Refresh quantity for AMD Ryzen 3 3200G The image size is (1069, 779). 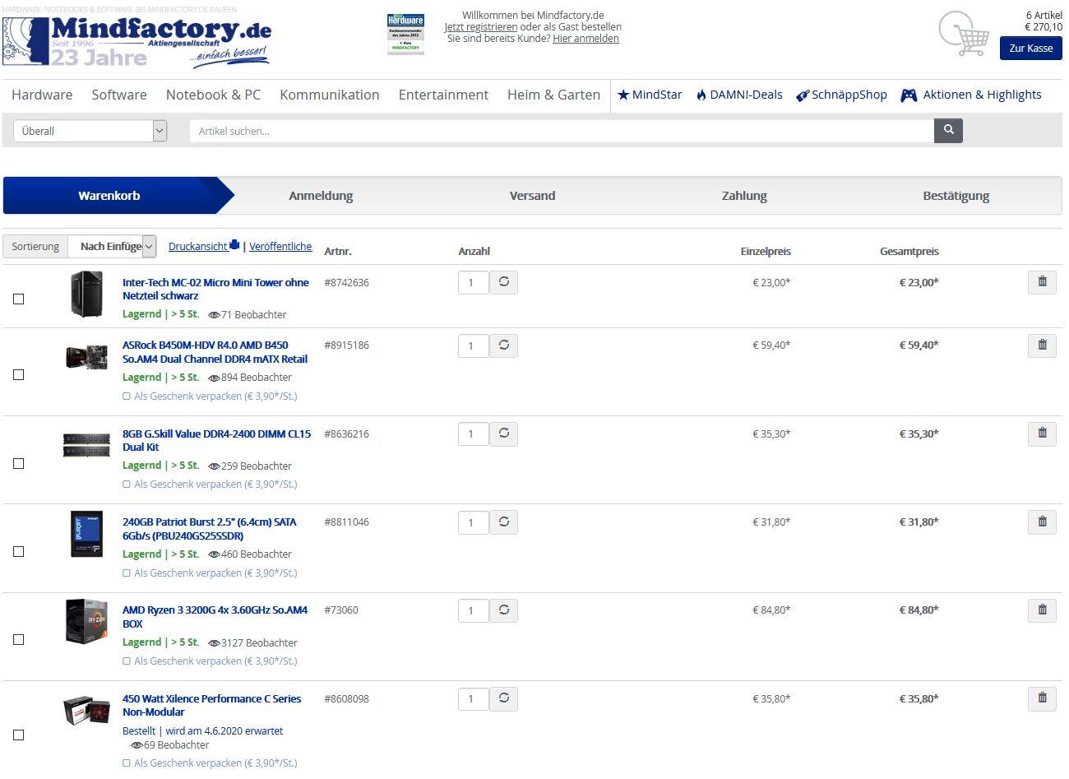pyautogui.click(x=504, y=610)
